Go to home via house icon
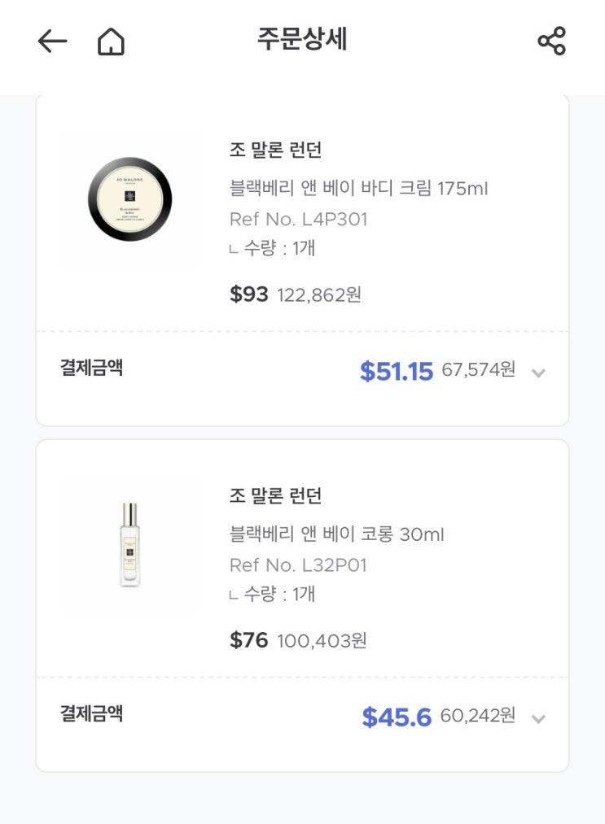The width and height of the screenshot is (605, 824). [x=111, y=41]
